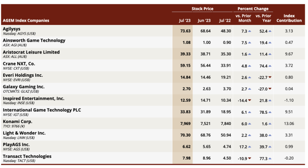Image resolution: width=308 pixels, height=168 pixels.
Task: Click the red down arrow beside -10.9
Action: [249, 158]
